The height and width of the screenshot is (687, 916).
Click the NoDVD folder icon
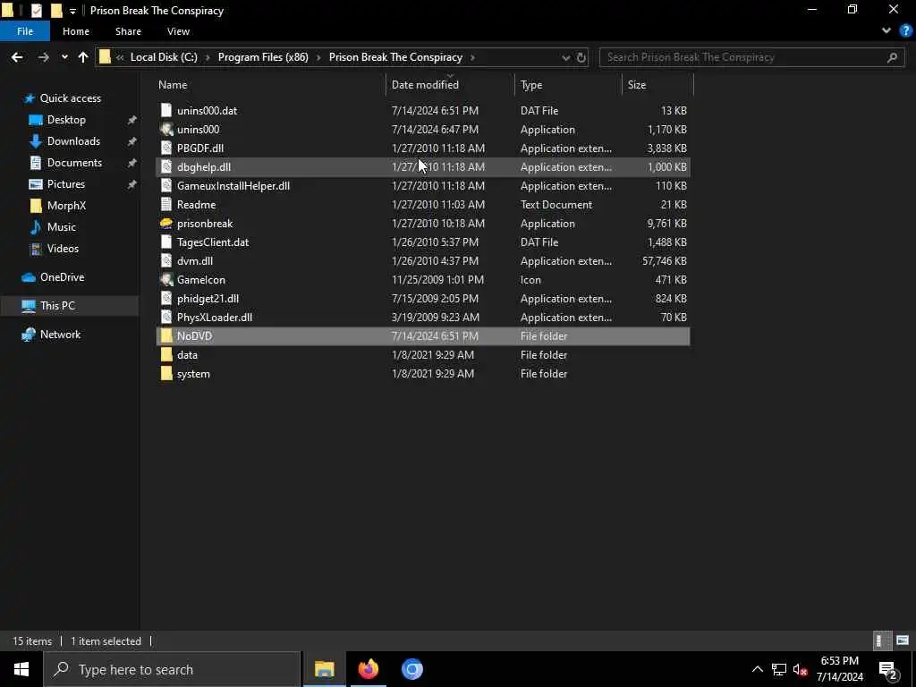[166, 336]
